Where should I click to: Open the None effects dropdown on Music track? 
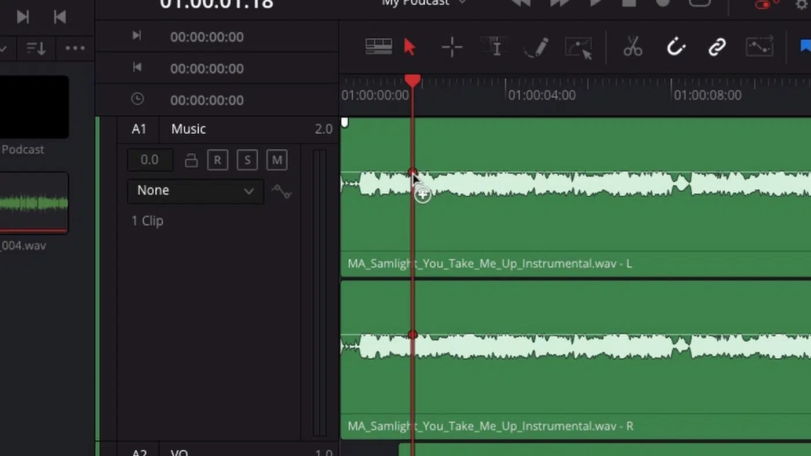(x=195, y=190)
